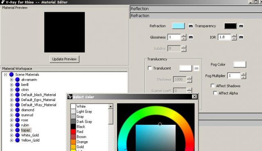Select the rubin material in the list
This screenshot has width=262, height=151.
pyautogui.click(x=25, y=125)
